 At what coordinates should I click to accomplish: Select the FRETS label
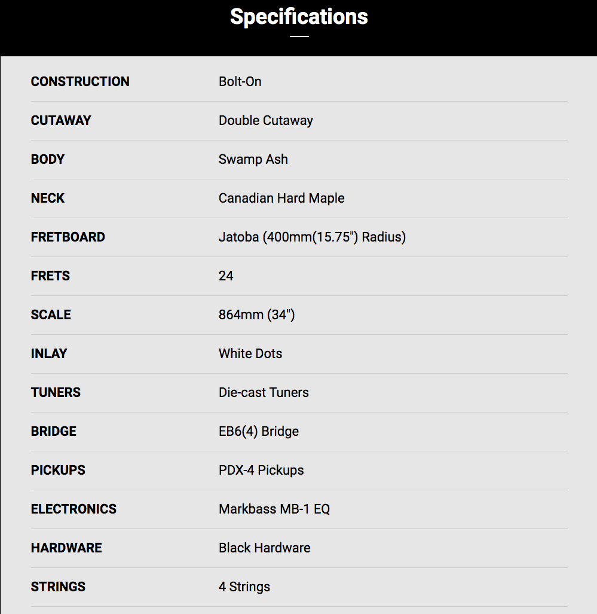51,276
